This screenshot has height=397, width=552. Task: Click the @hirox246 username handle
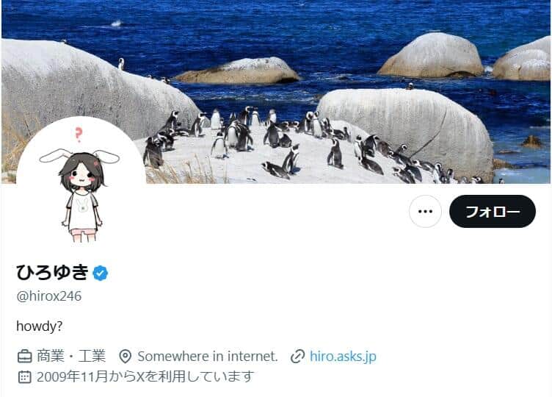49,296
